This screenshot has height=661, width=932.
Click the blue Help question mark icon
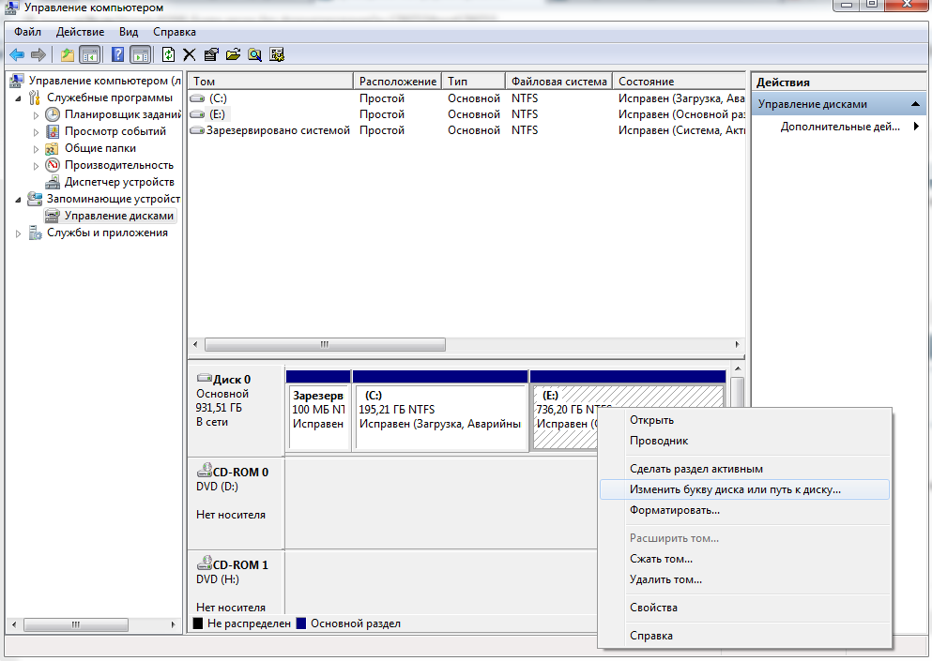pos(118,55)
